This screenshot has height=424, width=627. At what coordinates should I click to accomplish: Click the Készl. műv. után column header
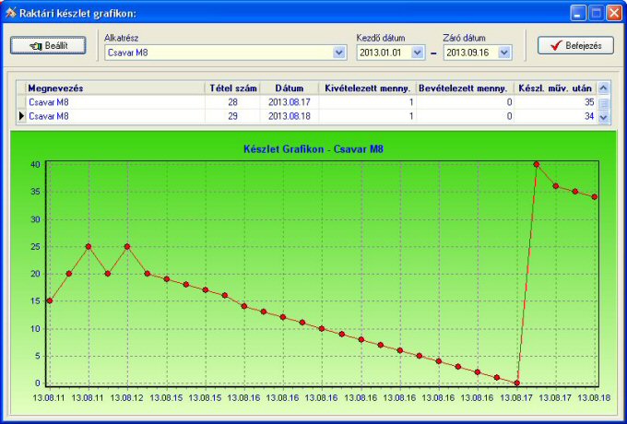555,88
